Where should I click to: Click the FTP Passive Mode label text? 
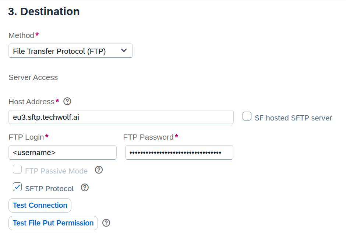(x=56, y=171)
